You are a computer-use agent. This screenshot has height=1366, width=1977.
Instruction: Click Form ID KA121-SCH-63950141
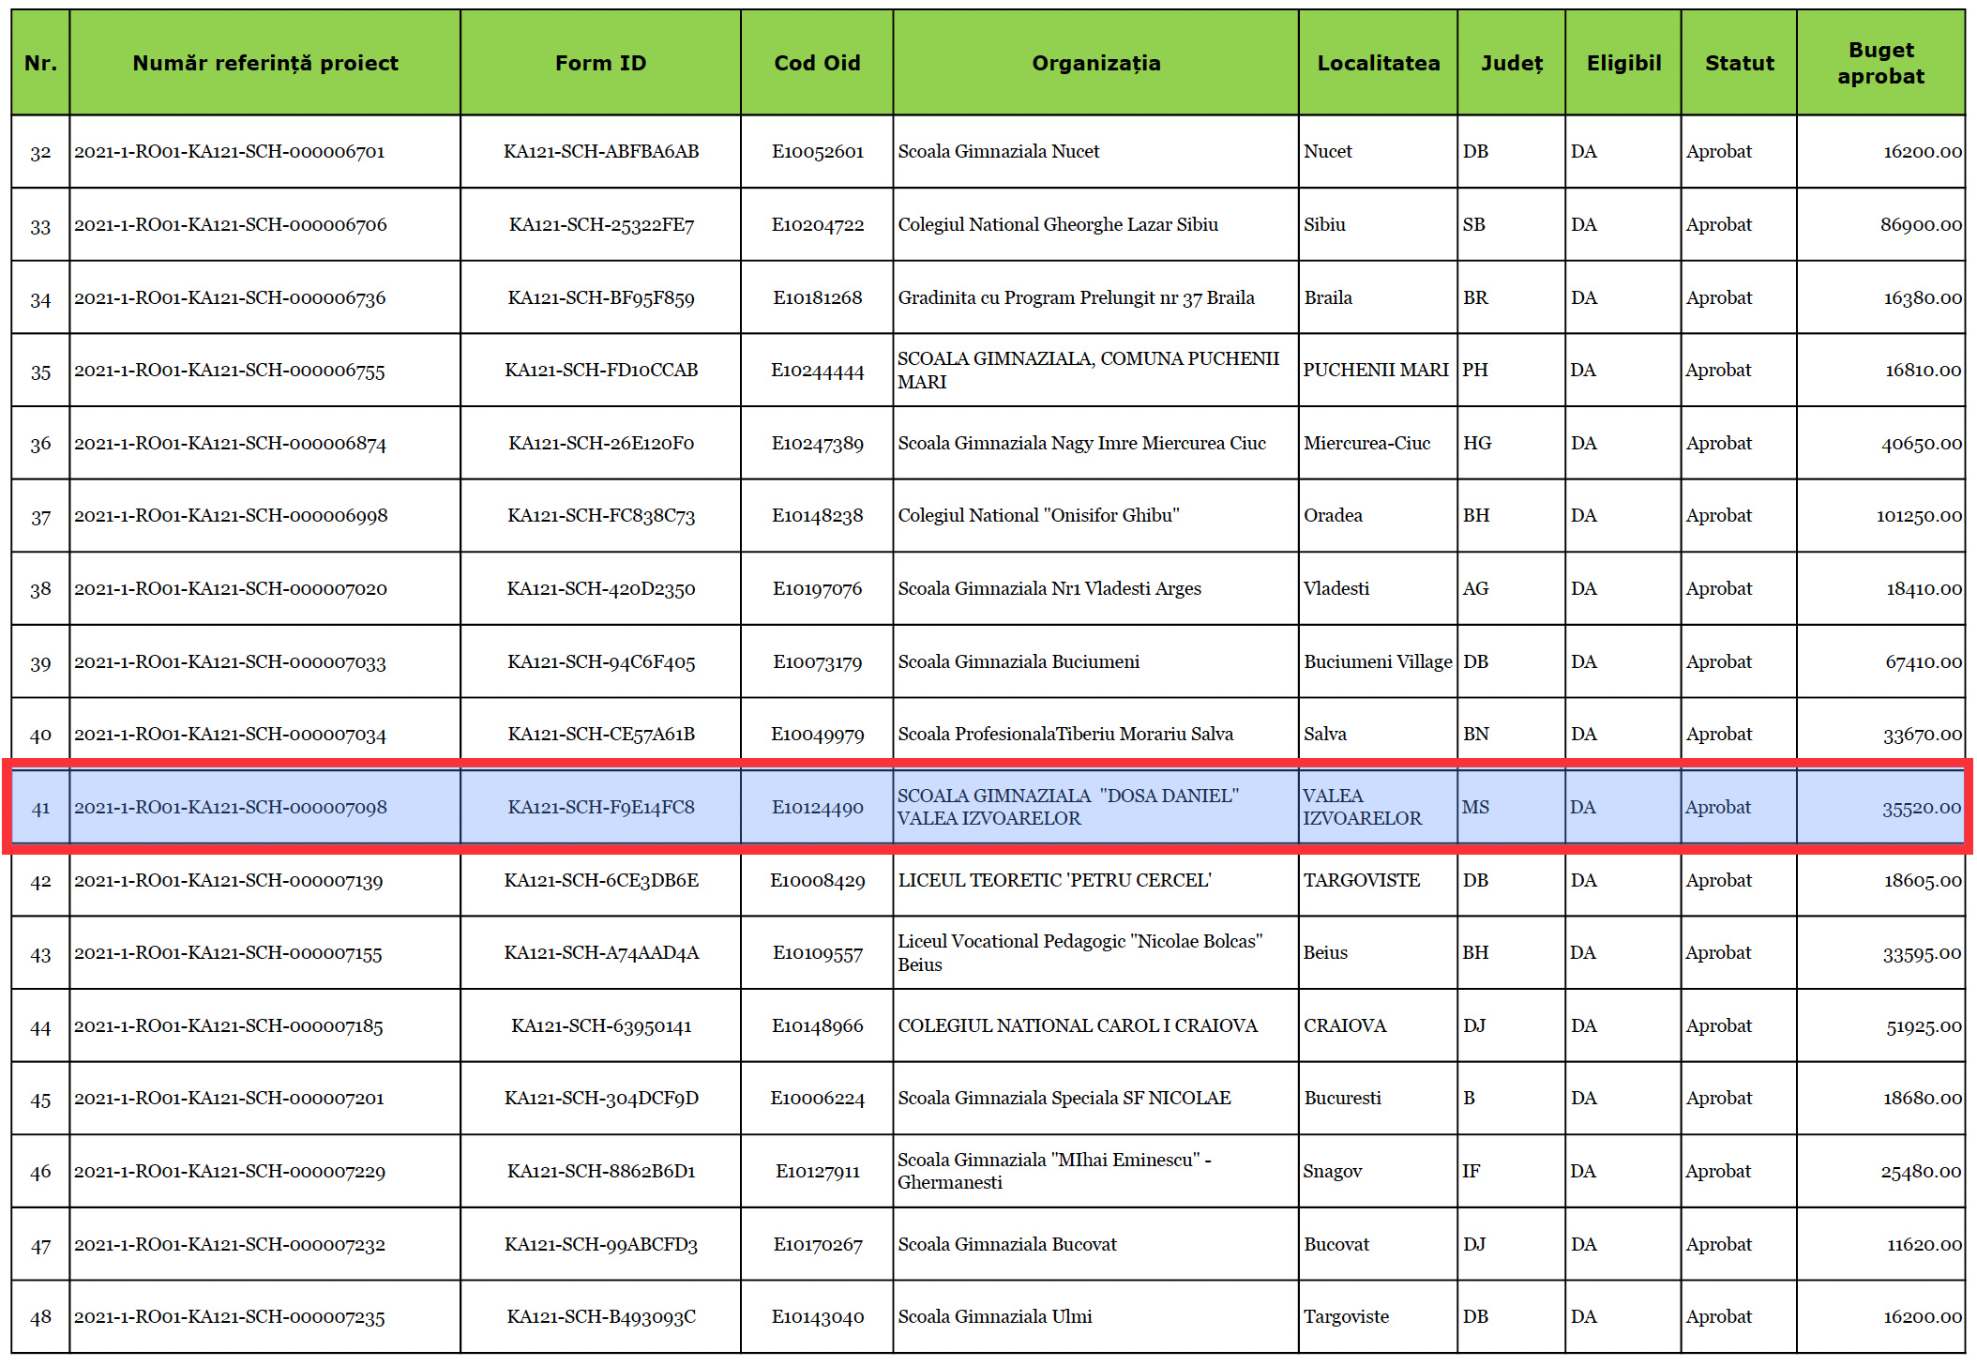click(600, 1026)
